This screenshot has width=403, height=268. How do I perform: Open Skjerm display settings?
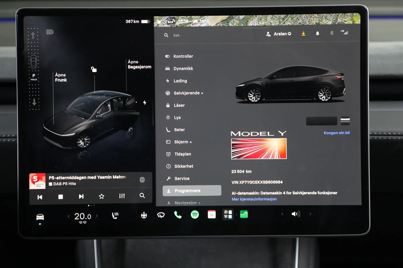pyautogui.click(x=179, y=142)
